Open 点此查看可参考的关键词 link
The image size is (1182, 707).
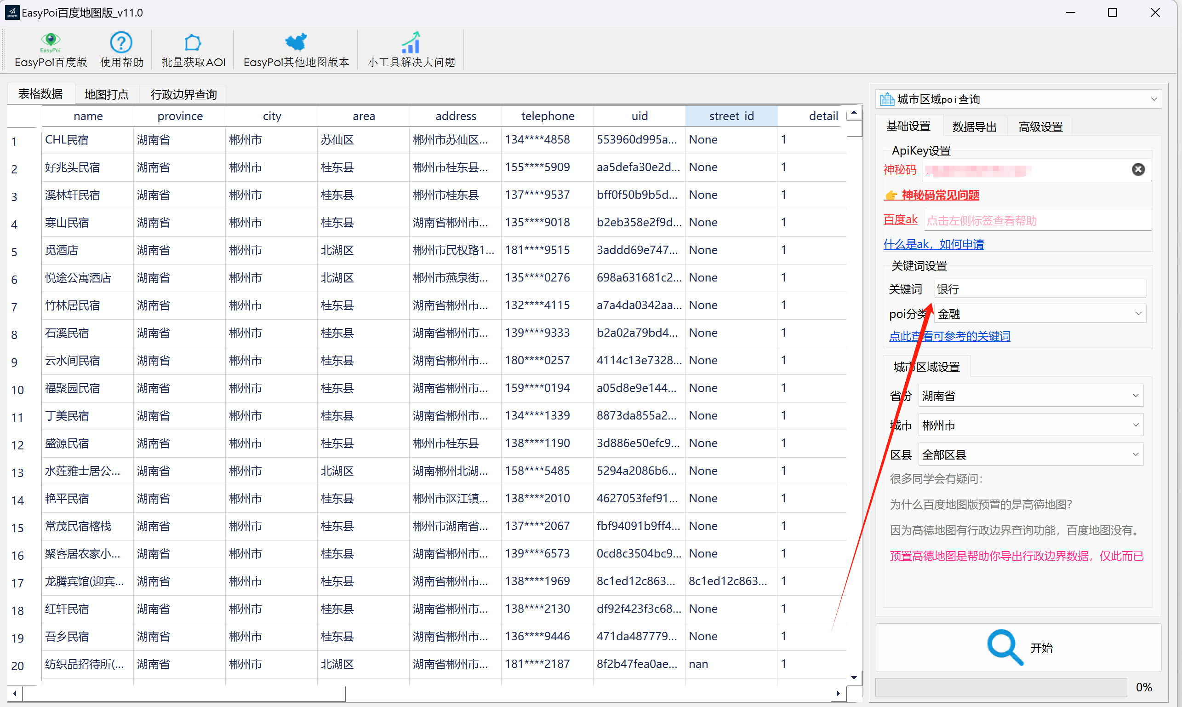point(949,336)
